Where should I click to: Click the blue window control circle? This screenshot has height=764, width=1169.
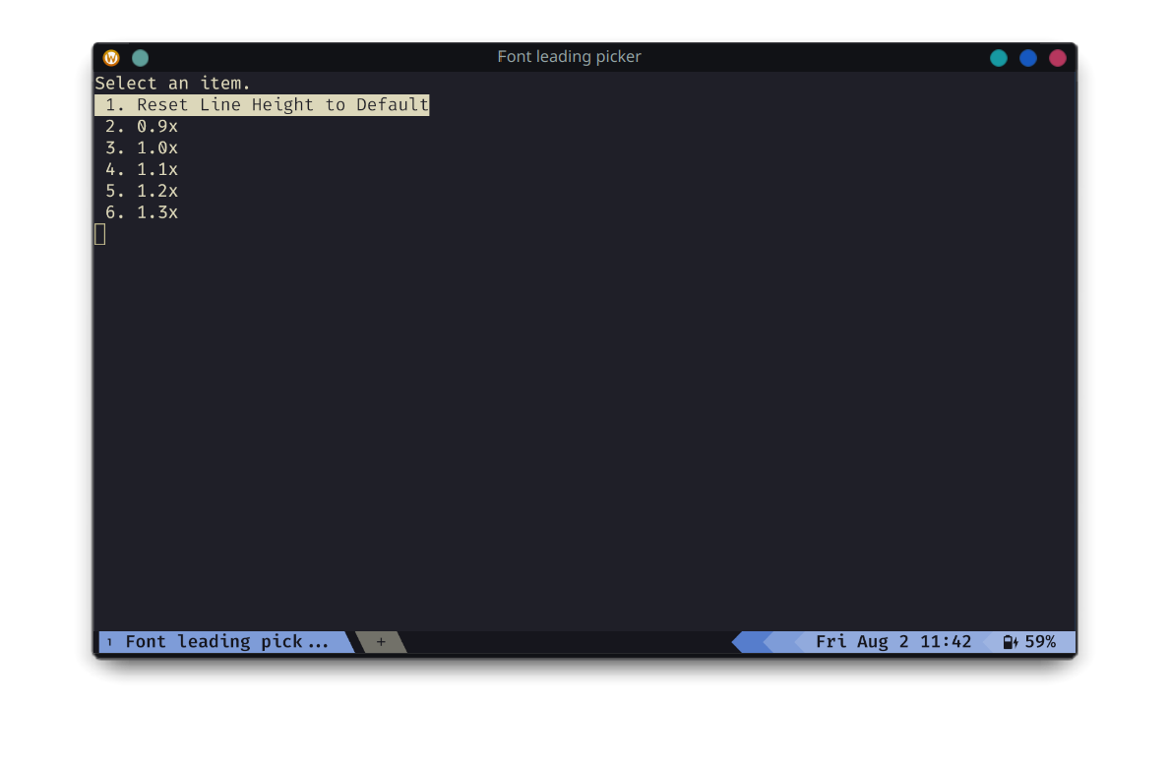(x=1028, y=57)
